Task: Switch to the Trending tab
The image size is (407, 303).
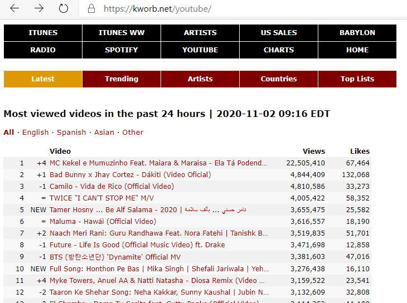Action: coord(122,79)
